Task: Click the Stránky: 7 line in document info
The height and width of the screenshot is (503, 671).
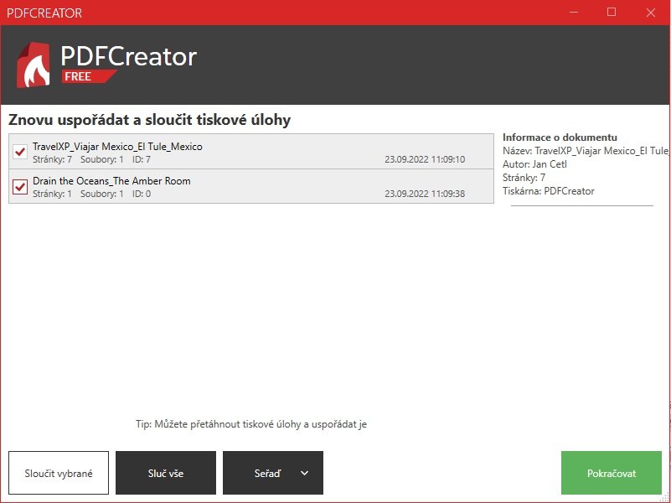Action: pos(524,177)
